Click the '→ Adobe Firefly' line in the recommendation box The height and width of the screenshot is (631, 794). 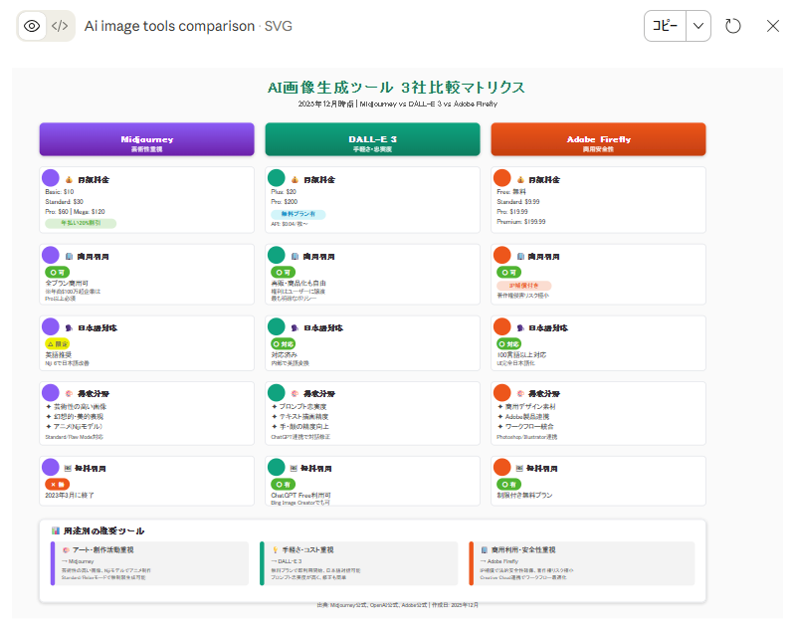[x=499, y=561]
